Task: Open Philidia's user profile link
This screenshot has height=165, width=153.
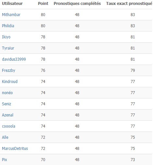Action: point(8,26)
